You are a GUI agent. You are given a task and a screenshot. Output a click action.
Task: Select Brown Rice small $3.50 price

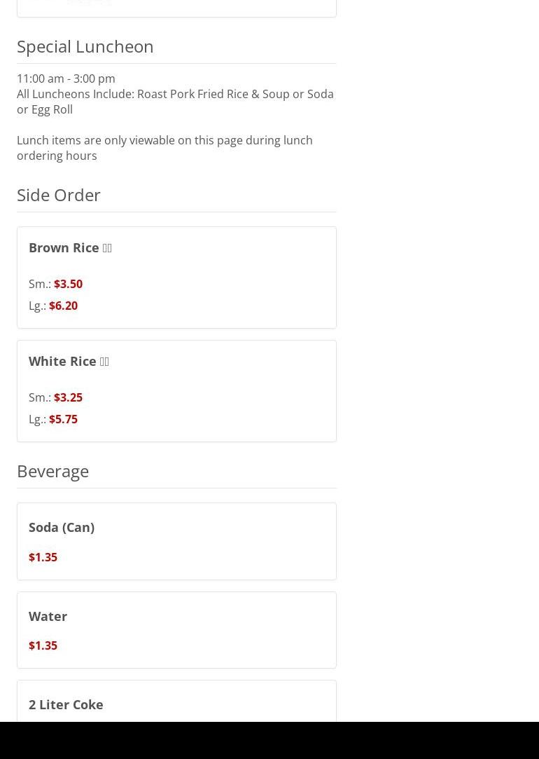coord(68,284)
